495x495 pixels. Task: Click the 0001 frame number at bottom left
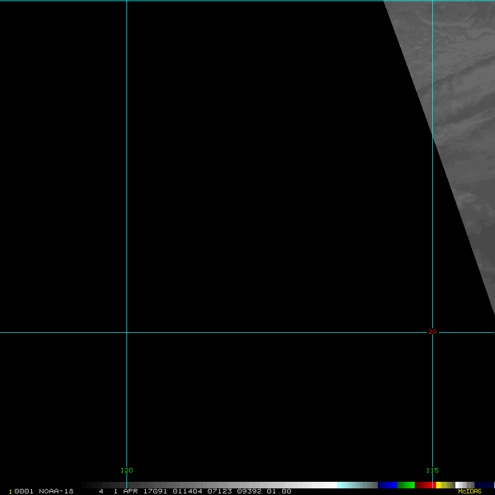point(24,491)
